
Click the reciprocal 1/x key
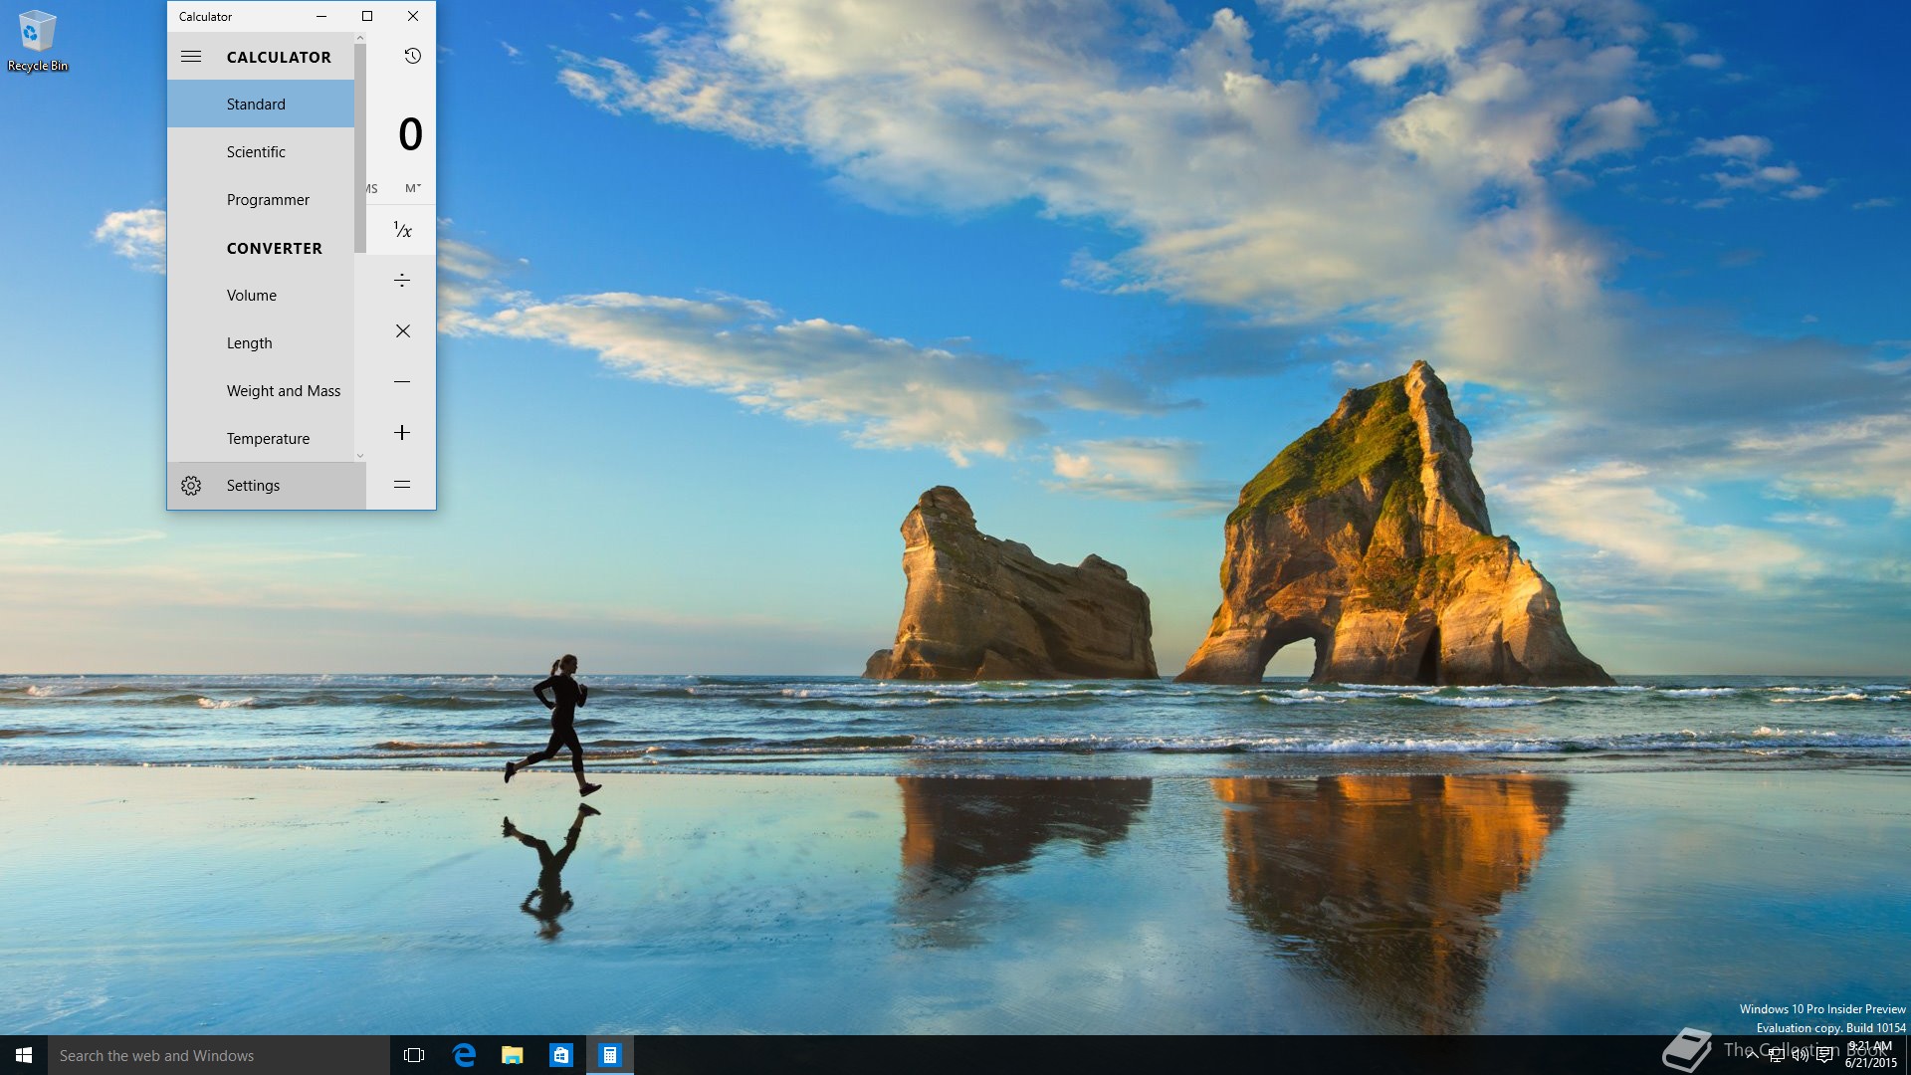[402, 230]
